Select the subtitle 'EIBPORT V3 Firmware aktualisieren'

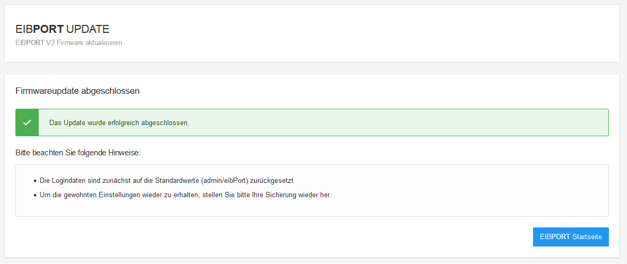(x=69, y=42)
